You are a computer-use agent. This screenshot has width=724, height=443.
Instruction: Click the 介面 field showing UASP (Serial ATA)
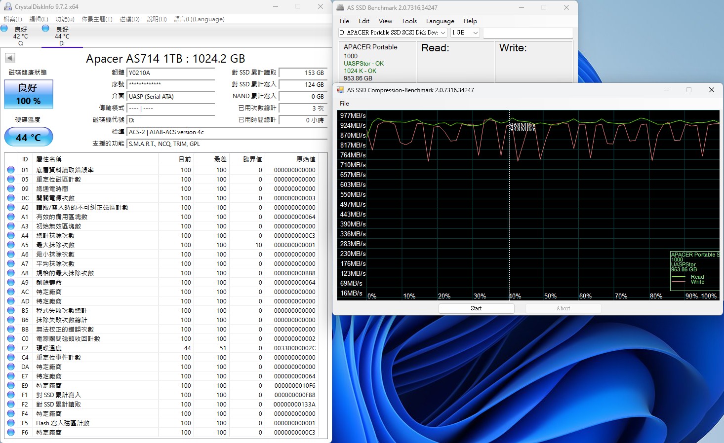click(x=171, y=97)
